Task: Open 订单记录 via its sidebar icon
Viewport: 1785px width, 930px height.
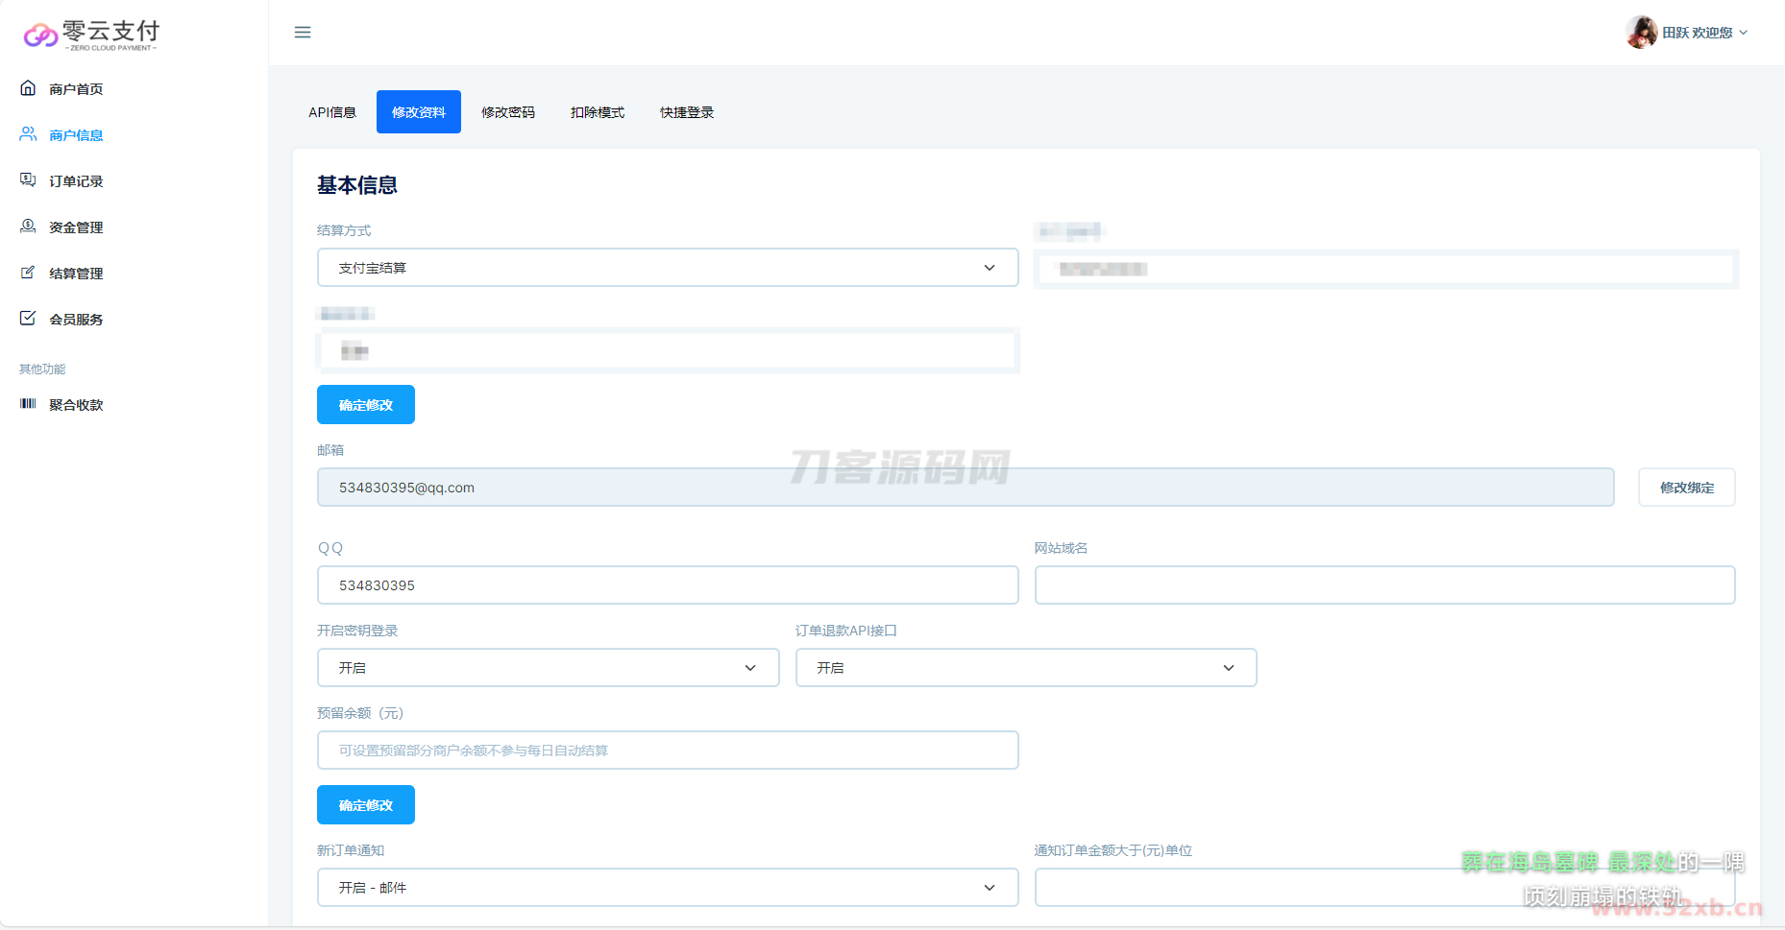Action: pos(28,180)
